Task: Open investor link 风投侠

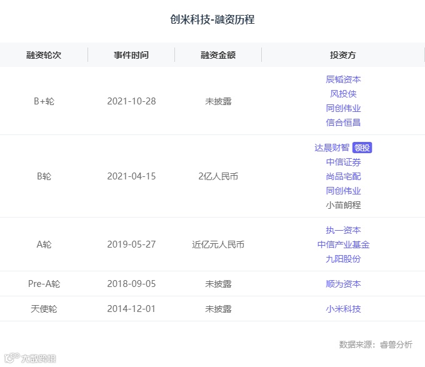Action: [x=343, y=94]
